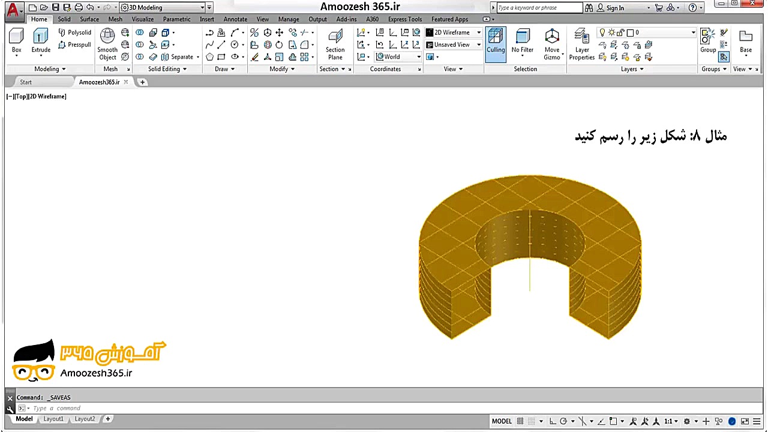Activate the Presspull tool

[75, 44]
